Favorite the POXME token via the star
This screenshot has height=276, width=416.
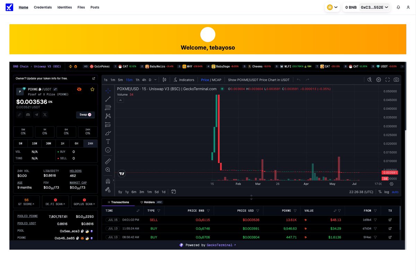[x=92, y=89]
